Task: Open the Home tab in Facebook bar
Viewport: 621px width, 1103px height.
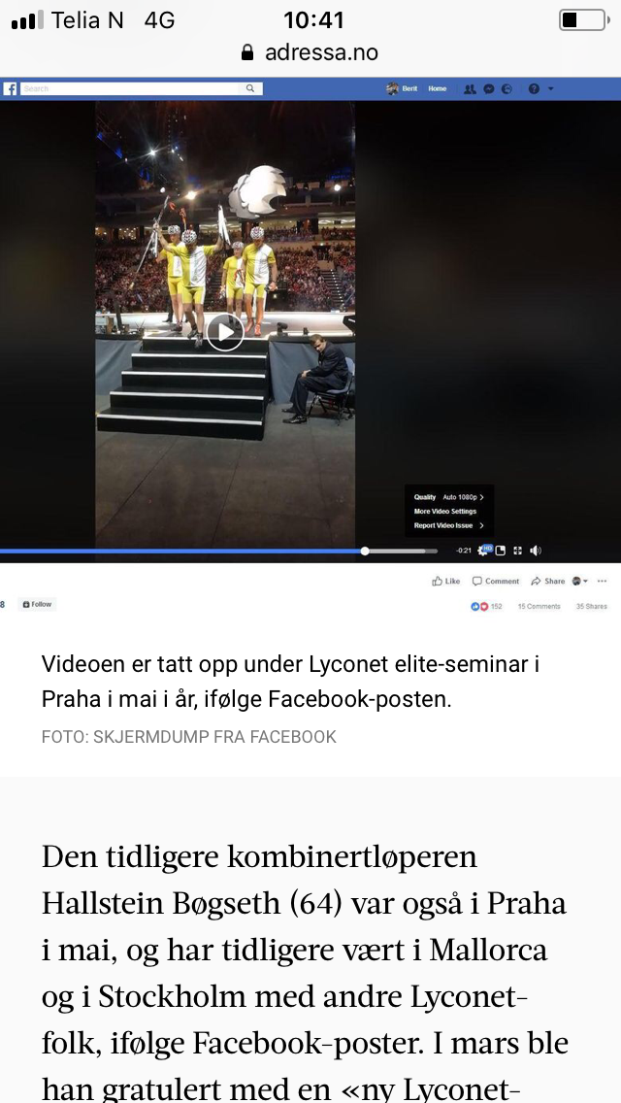Action: [x=438, y=88]
